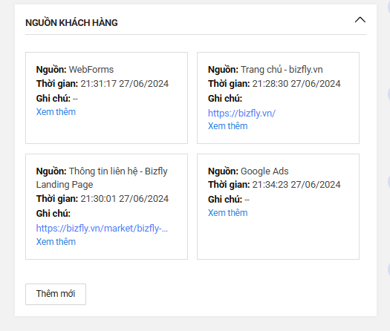Click Google Ads timestamp 21:34:23

coord(296,185)
